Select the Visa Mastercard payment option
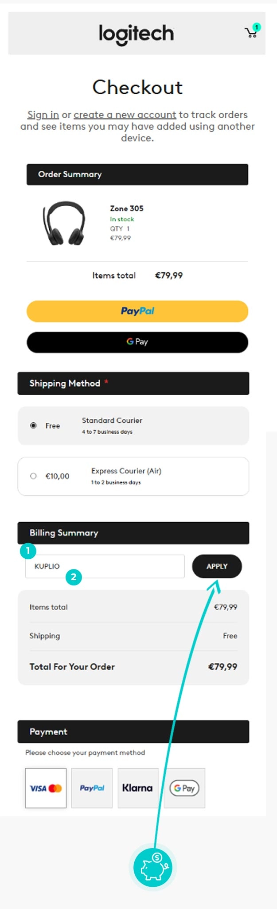277x909 pixels. pos(46,788)
